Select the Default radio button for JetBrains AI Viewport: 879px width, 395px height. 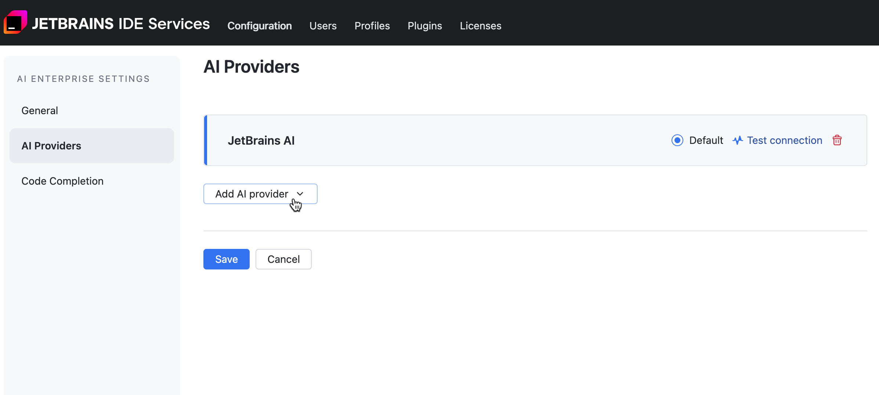677,140
